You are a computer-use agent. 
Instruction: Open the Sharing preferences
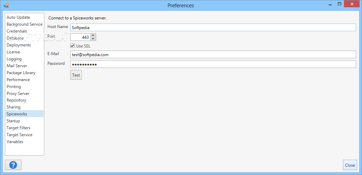click(25, 107)
